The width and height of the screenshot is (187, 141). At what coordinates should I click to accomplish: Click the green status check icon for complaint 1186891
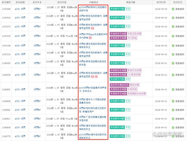(x=173, y=89)
